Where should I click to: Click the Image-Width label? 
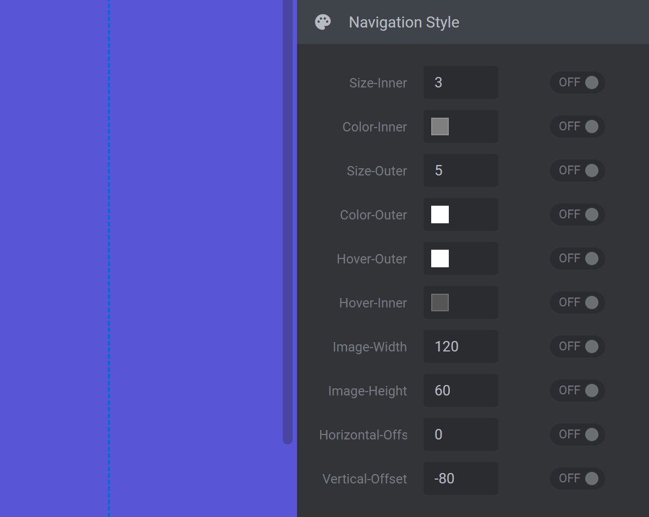pos(370,347)
